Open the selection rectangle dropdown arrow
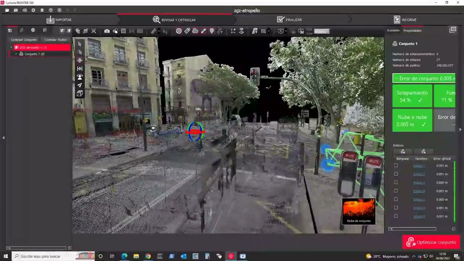 pos(268,32)
